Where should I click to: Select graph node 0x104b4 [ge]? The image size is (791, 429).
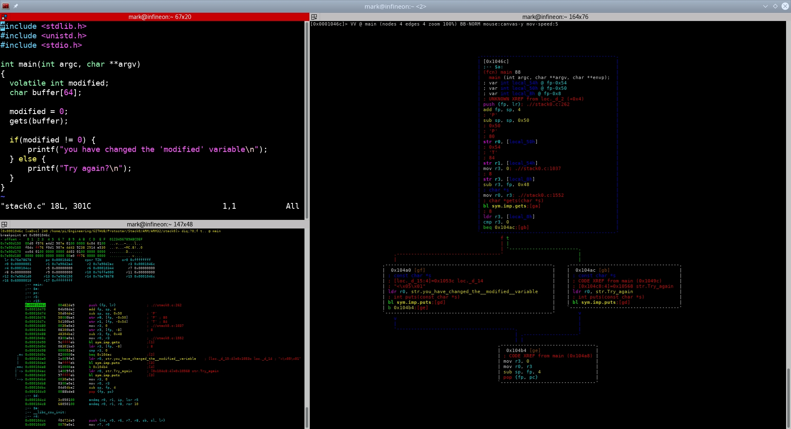(x=523, y=350)
